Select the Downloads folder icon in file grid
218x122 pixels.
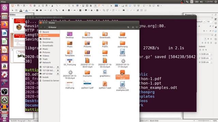pos(105,35)
